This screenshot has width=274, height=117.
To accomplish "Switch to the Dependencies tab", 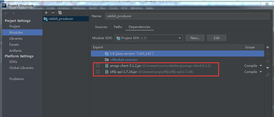I will pyautogui.click(x=140, y=27).
